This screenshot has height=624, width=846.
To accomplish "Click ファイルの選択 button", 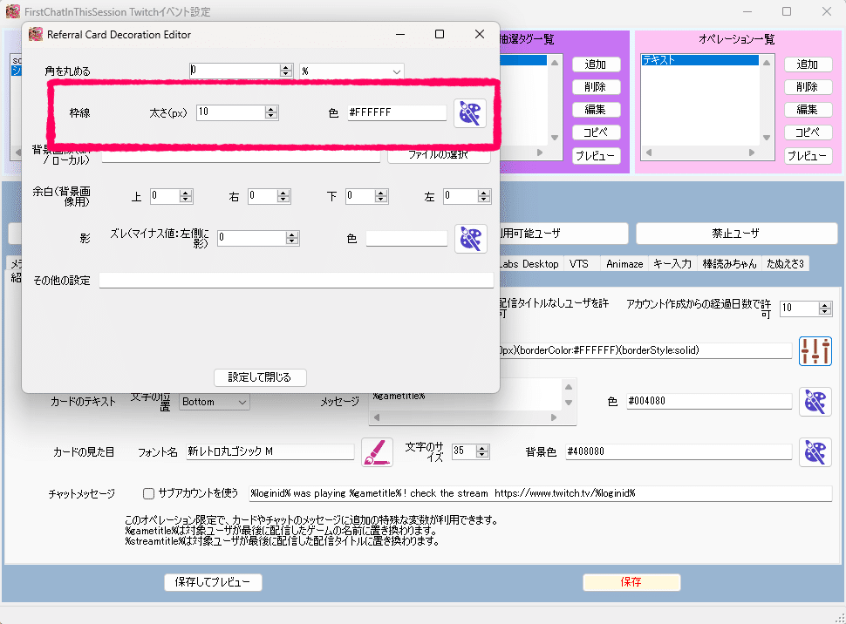I will (x=438, y=156).
